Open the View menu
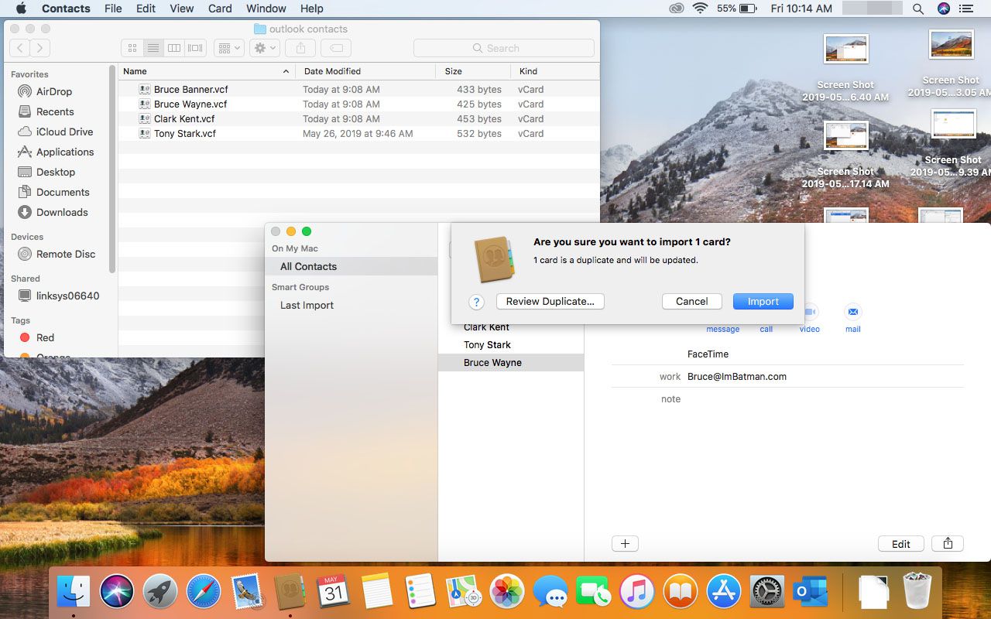 point(182,9)
